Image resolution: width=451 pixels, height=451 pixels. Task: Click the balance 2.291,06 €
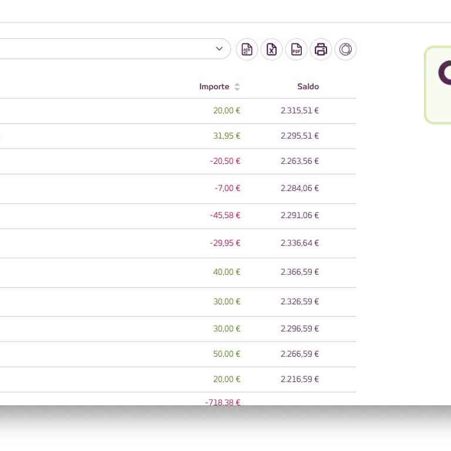299,216
